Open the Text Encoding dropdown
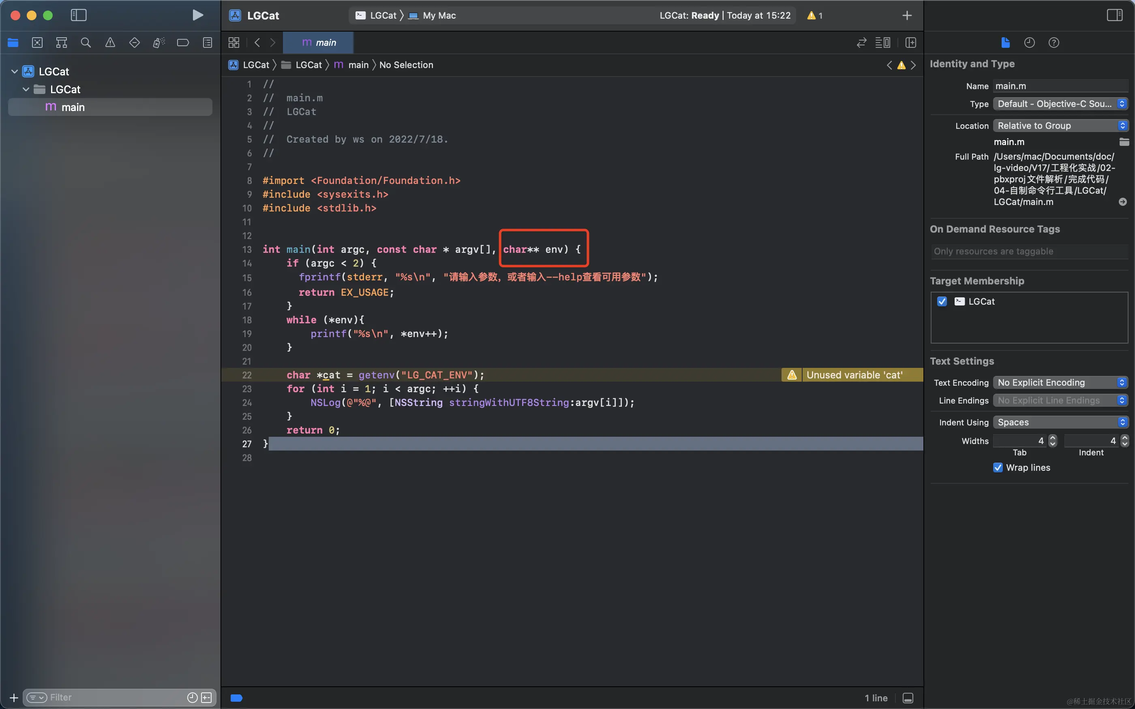 coord(1060,382)
